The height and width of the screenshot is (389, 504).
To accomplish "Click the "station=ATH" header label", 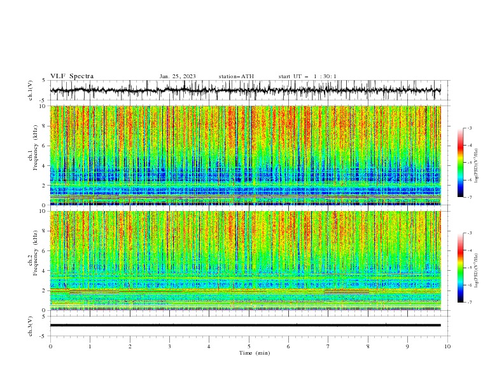I will [236, 76].
